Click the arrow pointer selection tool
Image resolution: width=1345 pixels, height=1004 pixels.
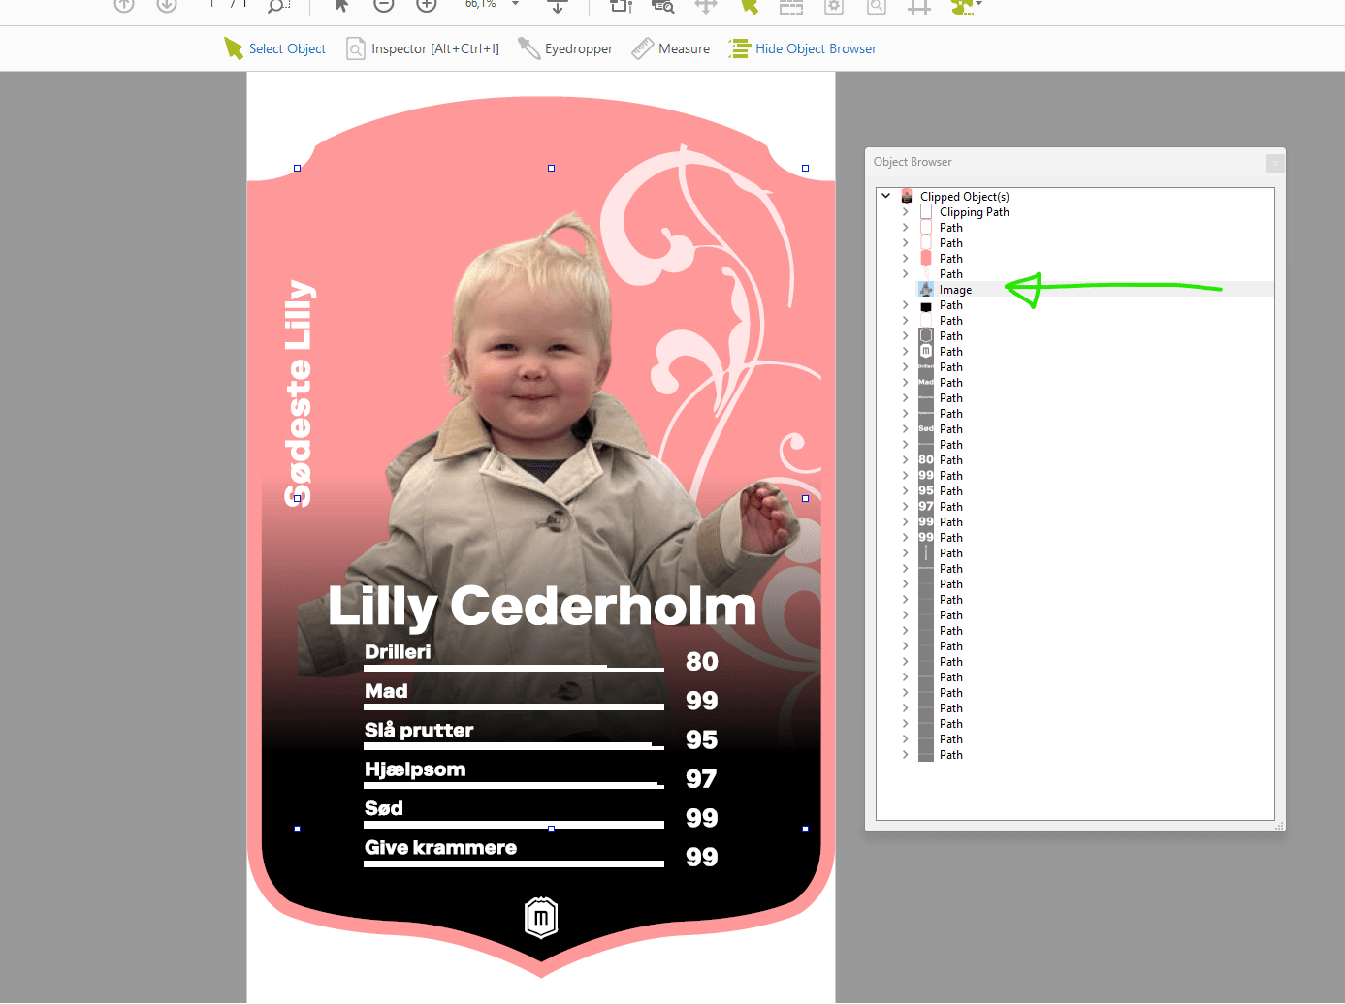(341, 5)
